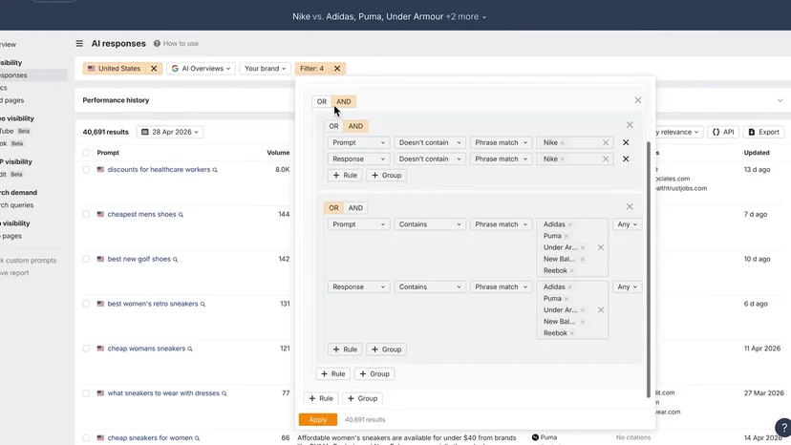The width and height of the screenshot is (791, 445).
Task: Remove Reebok tag from Response competitors rule
Action: click(x=572, y=333)
